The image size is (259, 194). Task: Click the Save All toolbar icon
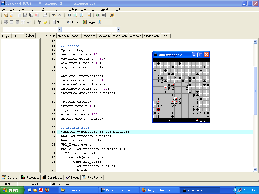coord(31,15)
